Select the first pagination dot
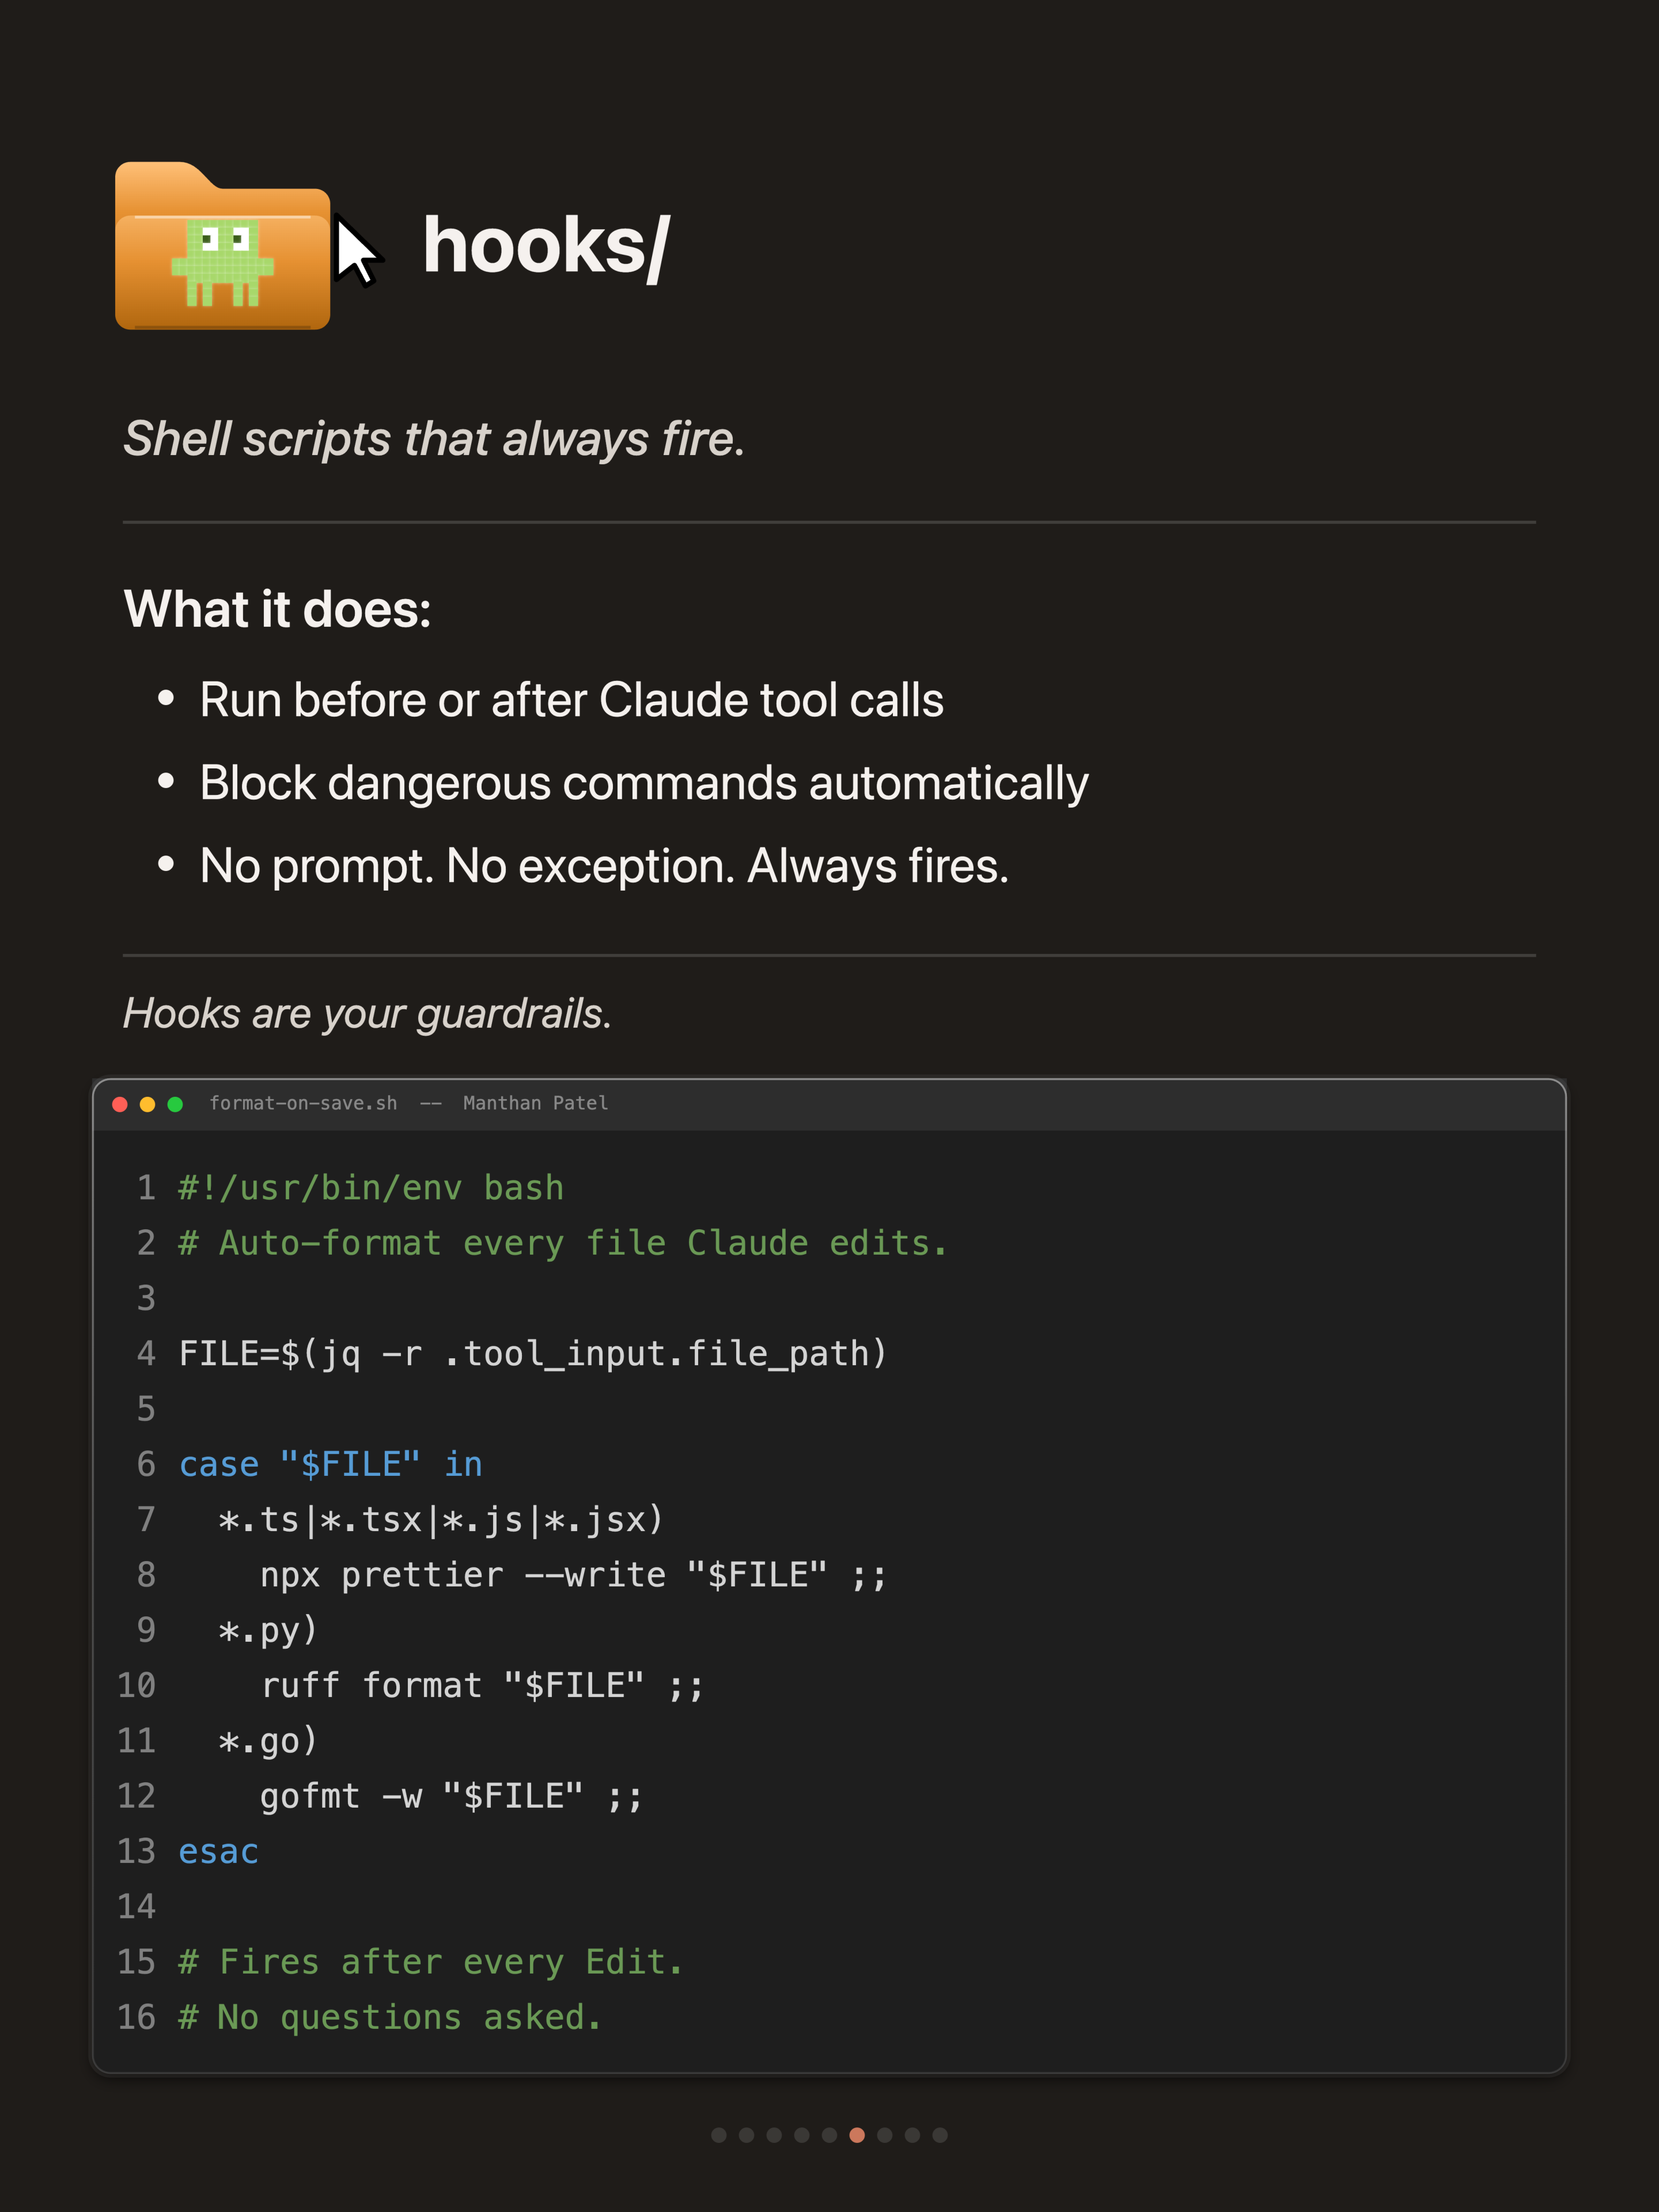Viewport: 1659px width, 2212px height. click(718, 2135)
